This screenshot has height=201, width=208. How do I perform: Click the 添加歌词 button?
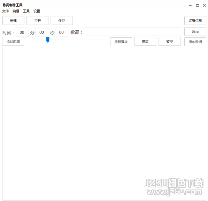[x=195, y=42]
